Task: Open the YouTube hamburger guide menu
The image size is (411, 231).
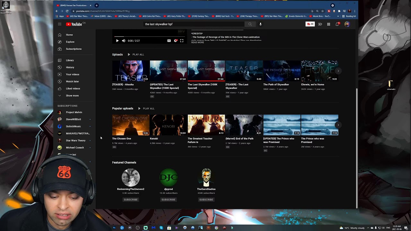Action: [x=59, y=24]
